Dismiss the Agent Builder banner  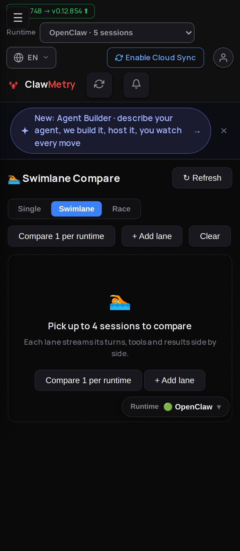click(224, 131)
